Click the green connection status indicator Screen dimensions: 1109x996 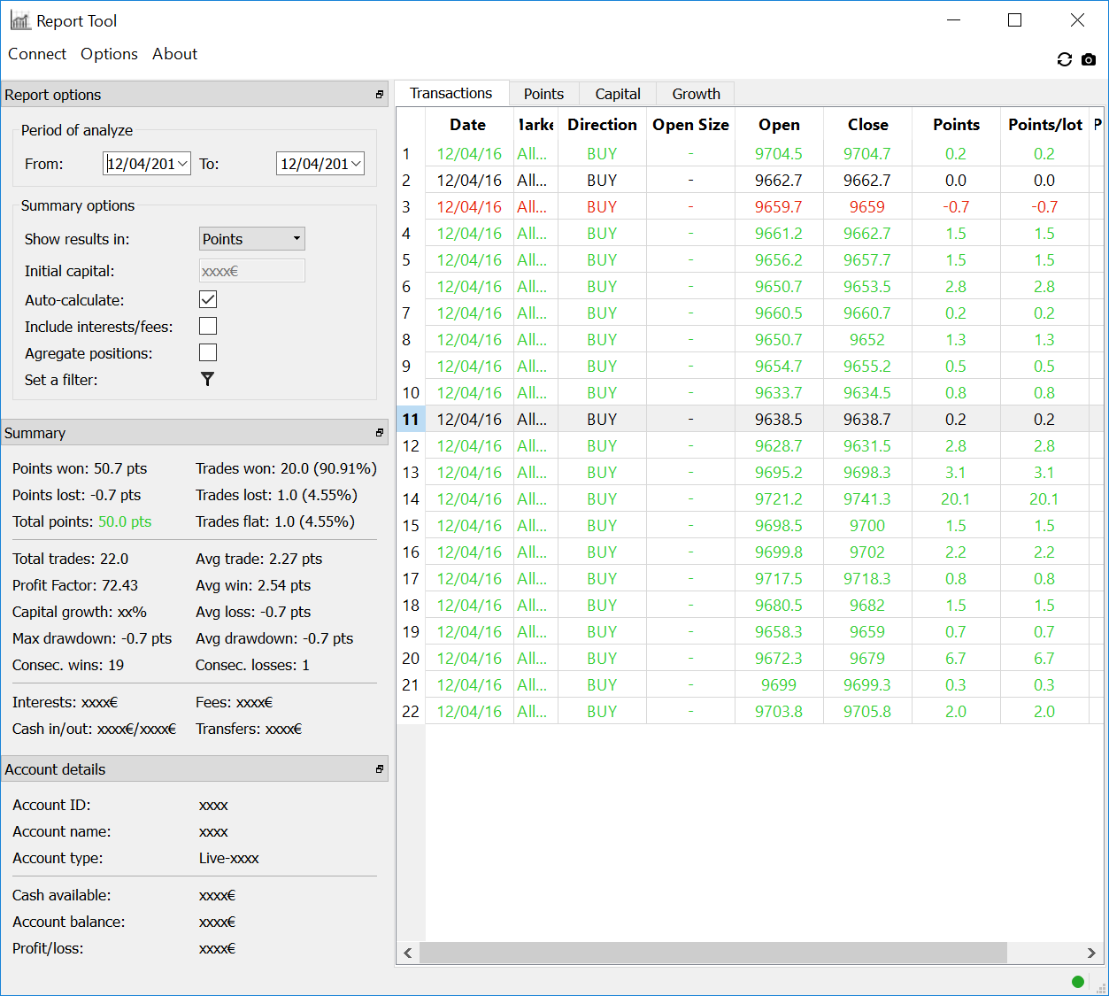[x=1077, y=981]
